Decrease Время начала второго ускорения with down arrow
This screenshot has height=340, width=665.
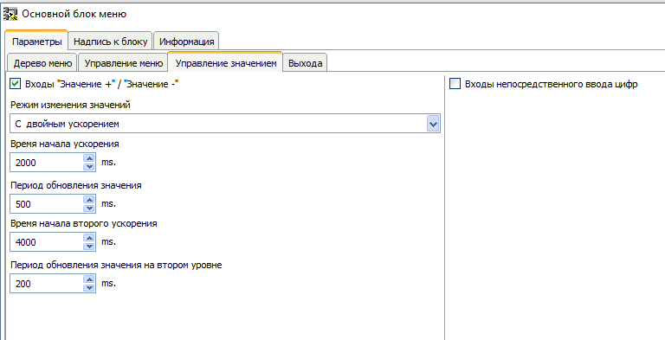89,247
